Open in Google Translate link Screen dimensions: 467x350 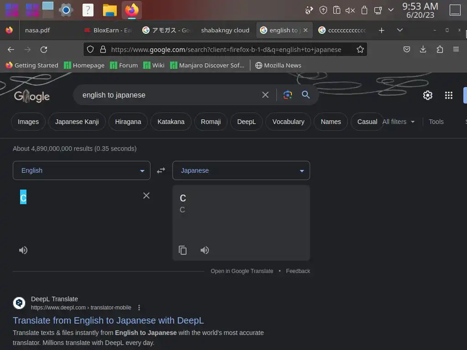tap(242, 271)
